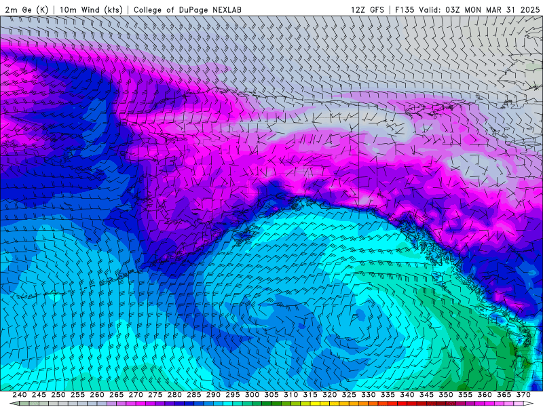Click the 265 color scale label
Image resolution: width=543 pixels, height=407 pixels.
coord(116,395)
